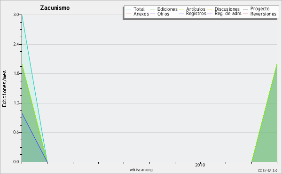
Task: Click the wikiscan.org caption
Action: [x=141, y=170]
